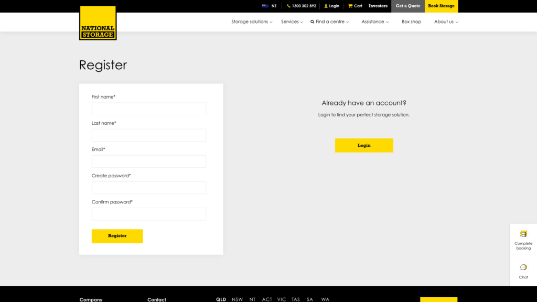
Task: Click the user icon next to Login
Action: (x=326, y=6)
